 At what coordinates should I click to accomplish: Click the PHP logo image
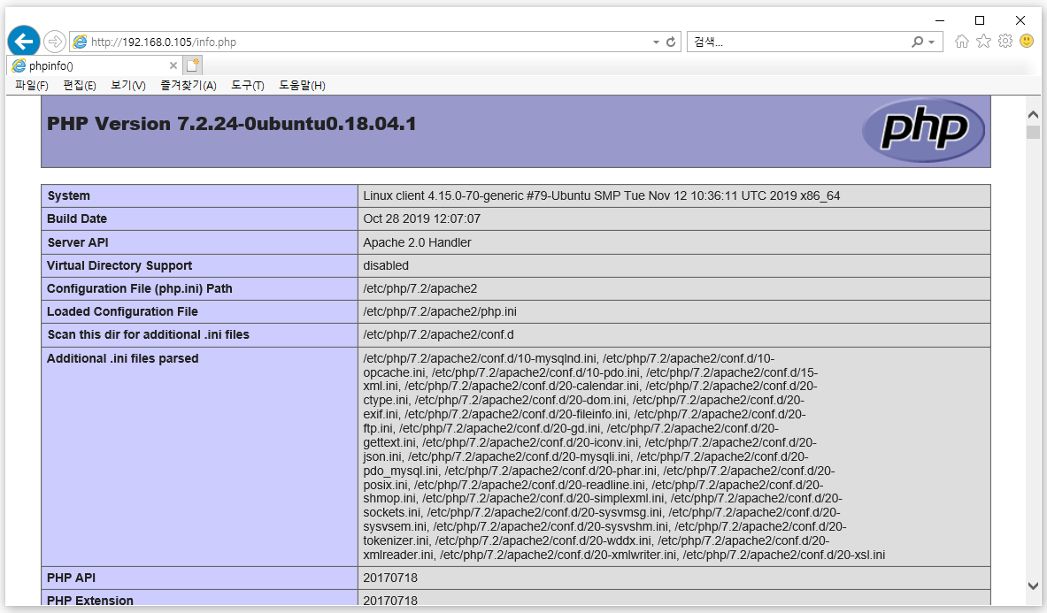[923, 130]
